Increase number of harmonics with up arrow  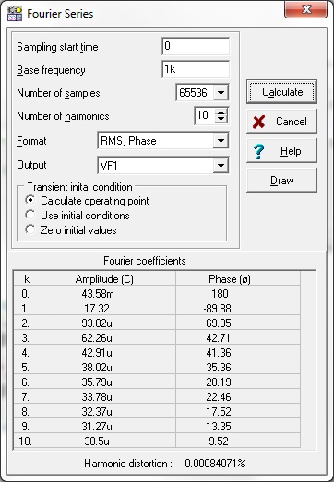pos(221,112)
